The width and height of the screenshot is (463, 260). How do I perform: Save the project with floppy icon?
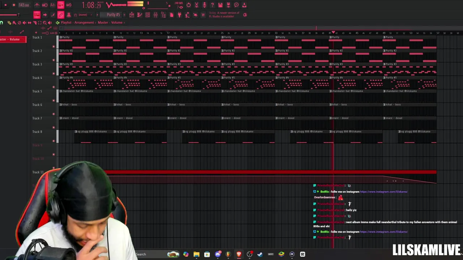point(220,5)
